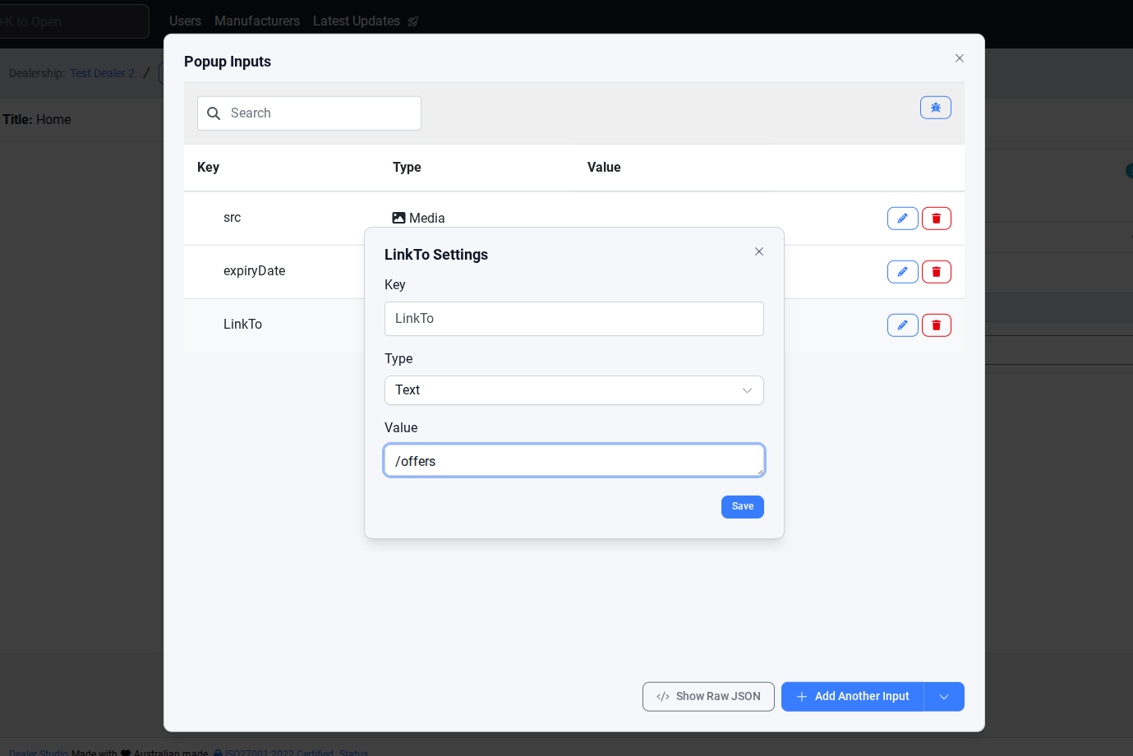Screen dimensions: 1133x756
Task: Click the Value textarea containing /offers
Action: 573,461
